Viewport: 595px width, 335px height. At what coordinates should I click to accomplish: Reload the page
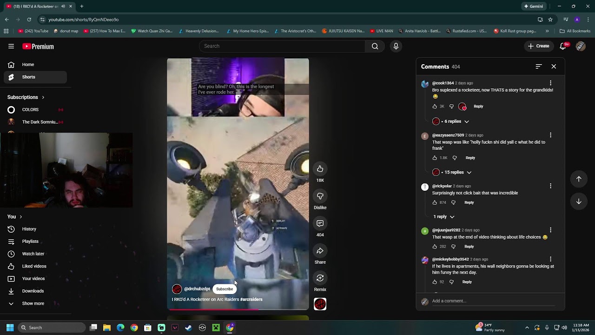point(29,20)
